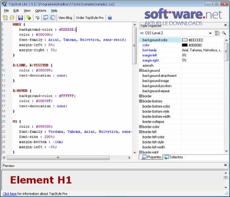The width and height of the screenshot is (230, 197).
Task: Select the border-bottom-width property
Action: pyautogui.click(x=156, y=117)
